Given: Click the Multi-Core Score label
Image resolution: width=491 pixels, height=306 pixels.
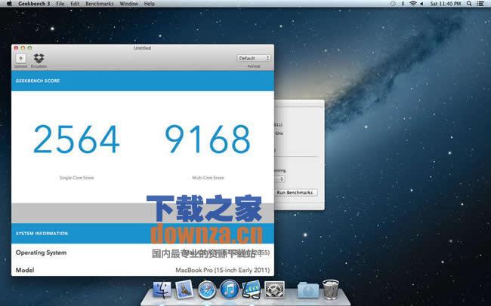Looking at the screenshot, I should point(208,178).
